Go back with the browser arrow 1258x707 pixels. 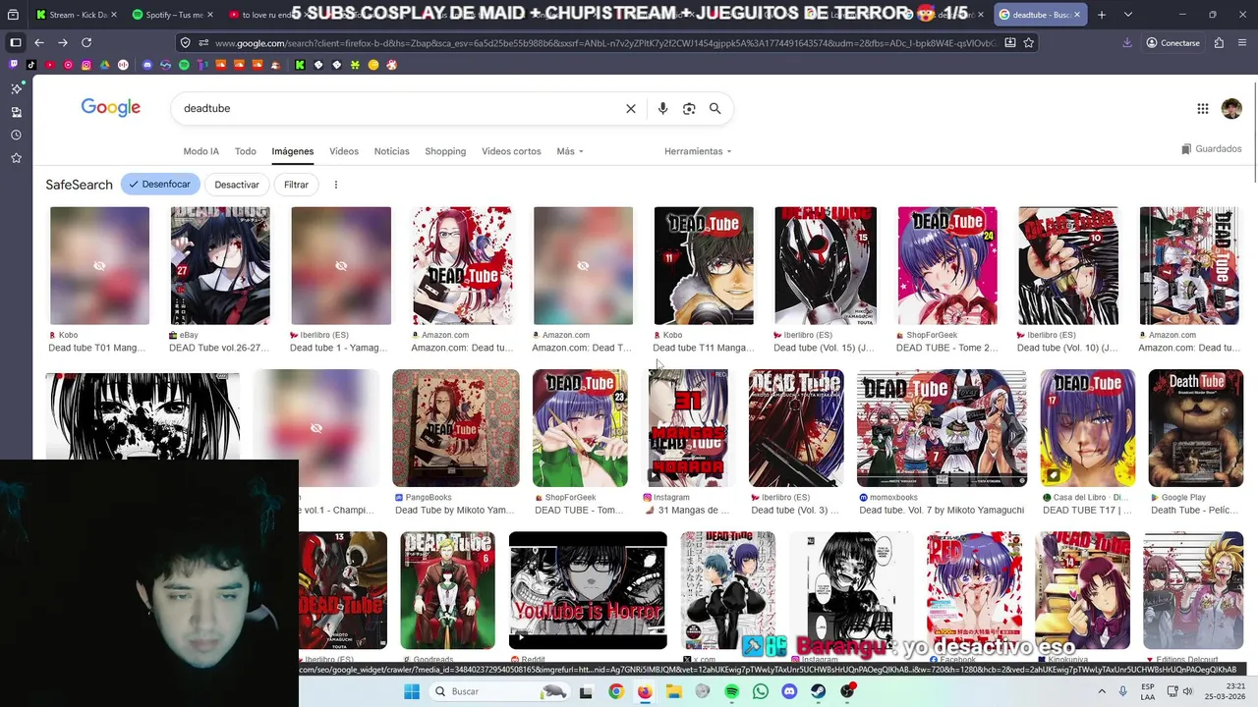click(x=38, y=43)
